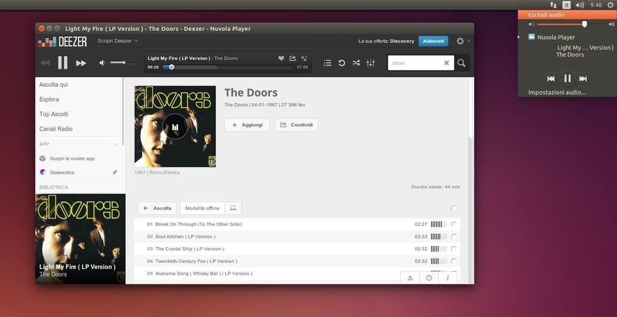Clear the search text with X
Screen dimensions: 617x317
(446, 63)
